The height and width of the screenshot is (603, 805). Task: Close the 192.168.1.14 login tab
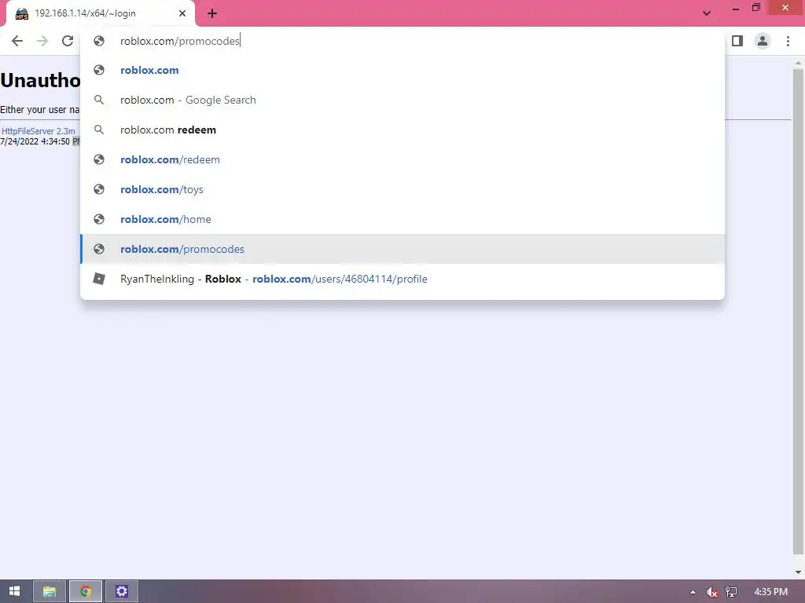coord(182,13)
